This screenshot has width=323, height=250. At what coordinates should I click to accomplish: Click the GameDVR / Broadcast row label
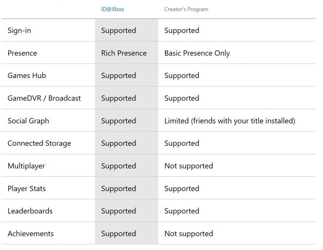click(44, 98)
